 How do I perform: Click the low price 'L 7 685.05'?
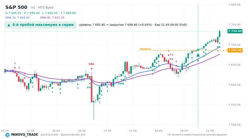[50, 13]
